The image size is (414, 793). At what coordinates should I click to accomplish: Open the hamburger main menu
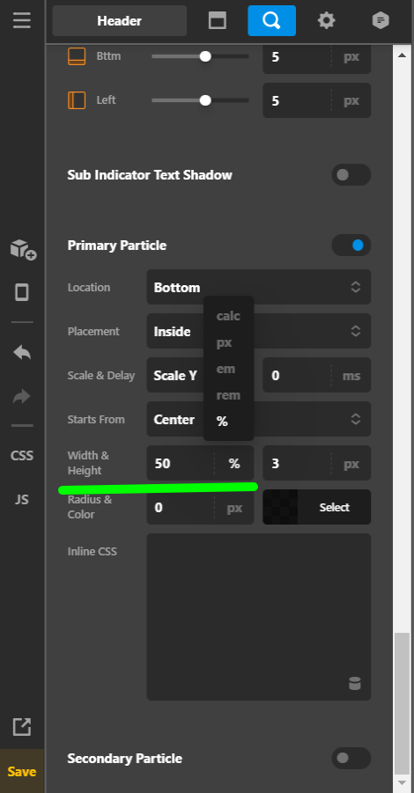click(x=22, y=21)
